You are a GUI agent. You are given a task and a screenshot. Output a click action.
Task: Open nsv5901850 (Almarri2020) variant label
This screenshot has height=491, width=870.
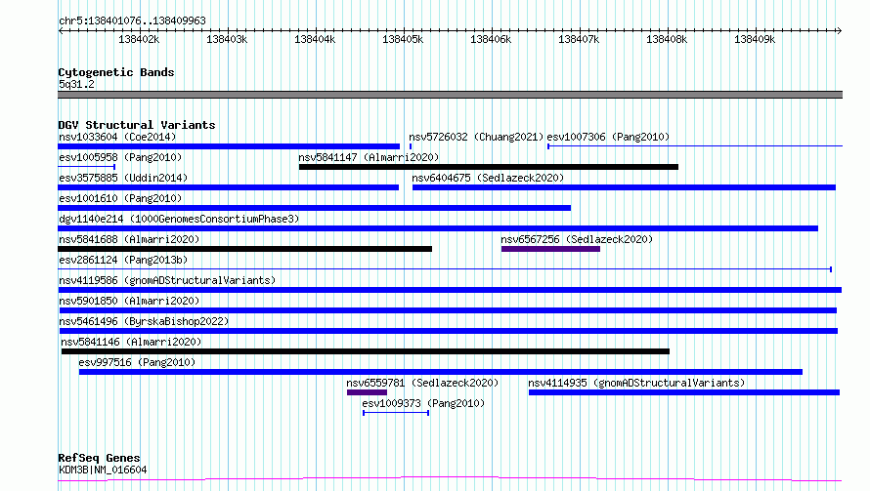coord(129,301)
